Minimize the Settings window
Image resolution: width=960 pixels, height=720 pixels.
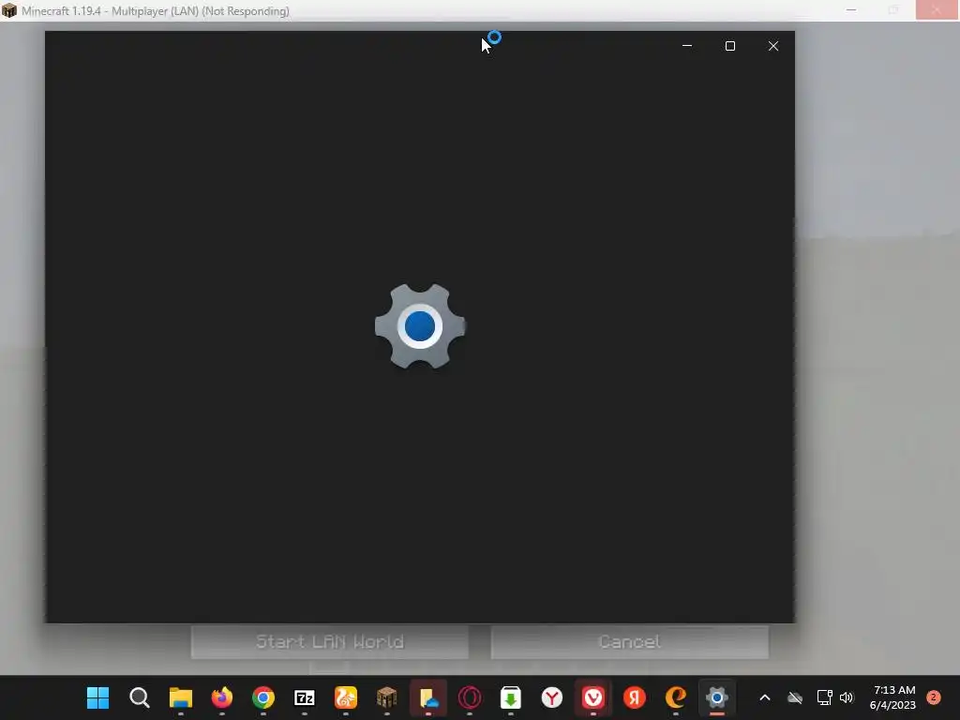(687, 46)
